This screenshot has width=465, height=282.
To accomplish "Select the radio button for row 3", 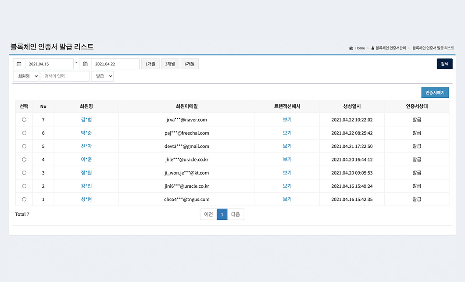I will pos(24,173).
